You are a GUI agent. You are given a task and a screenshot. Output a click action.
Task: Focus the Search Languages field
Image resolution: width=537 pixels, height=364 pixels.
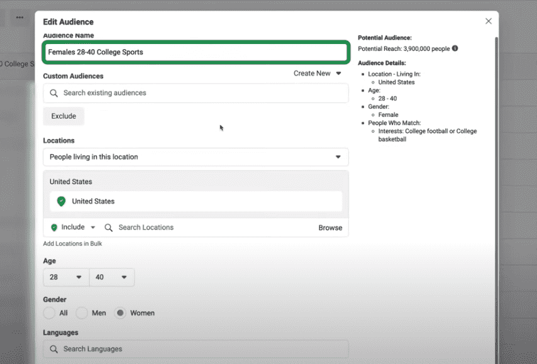click(x=196, y=349)
